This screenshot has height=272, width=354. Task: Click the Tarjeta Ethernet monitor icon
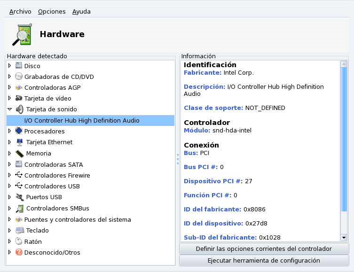pyautogui.click(x=19, y=142)
